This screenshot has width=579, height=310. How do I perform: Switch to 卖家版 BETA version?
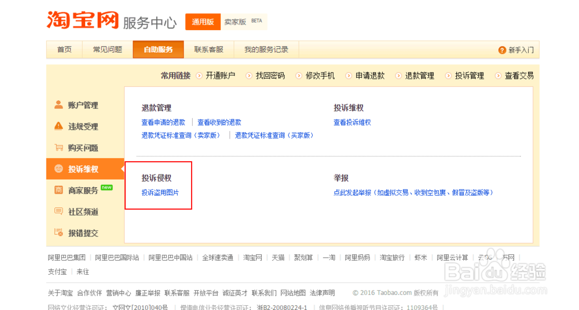[x=243, y=22]
